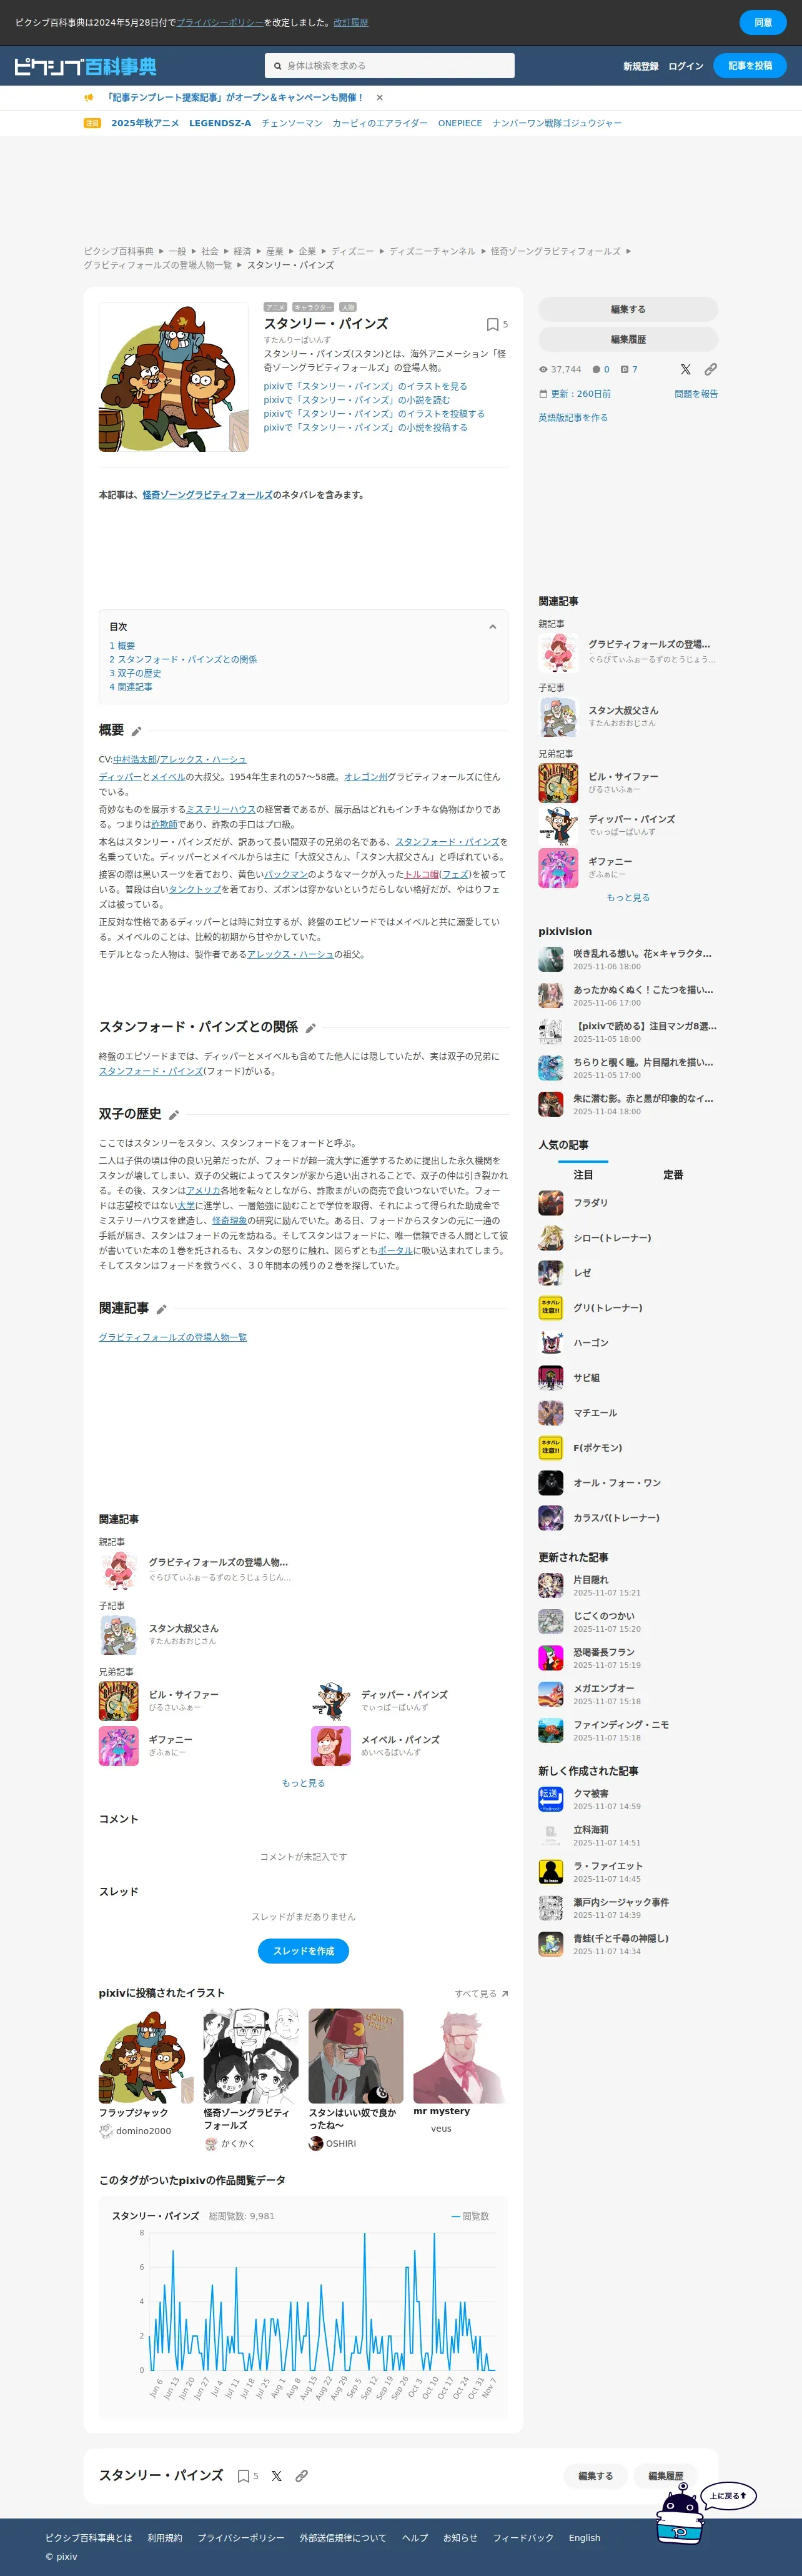Copy link using sidebar chain icon
802x2576 pixels.
[x=710, y=369]
